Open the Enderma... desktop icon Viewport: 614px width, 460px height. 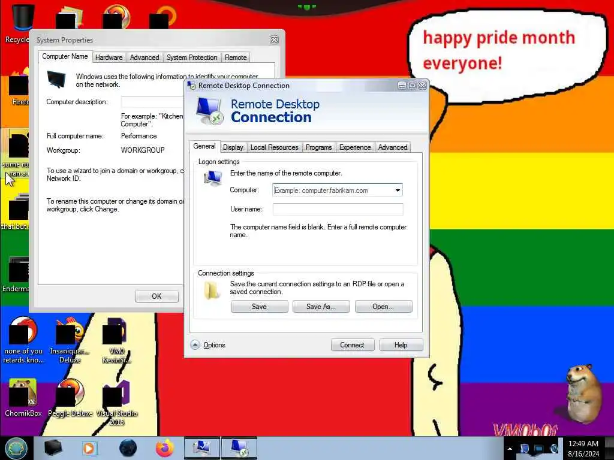16,274
